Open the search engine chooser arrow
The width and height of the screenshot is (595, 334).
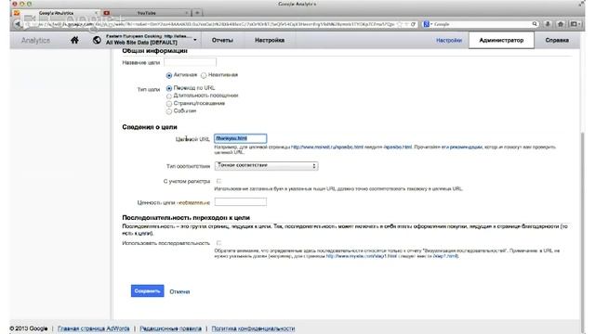pos(431,24)
